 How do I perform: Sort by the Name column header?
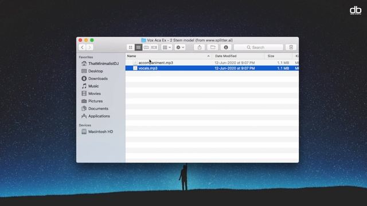point(169,56)
